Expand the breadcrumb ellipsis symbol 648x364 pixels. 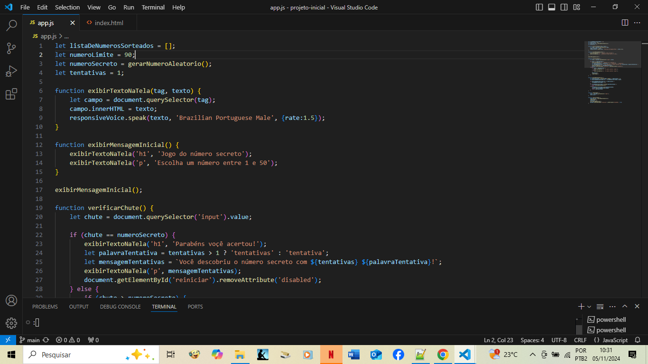tap(66, 36)
